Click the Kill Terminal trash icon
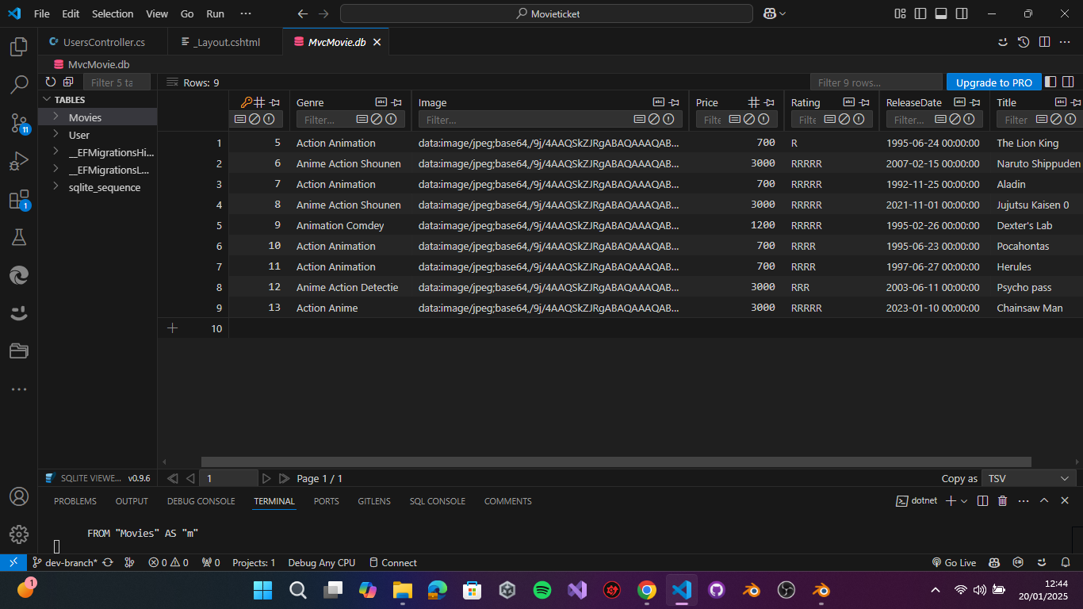 [1003, 500]
